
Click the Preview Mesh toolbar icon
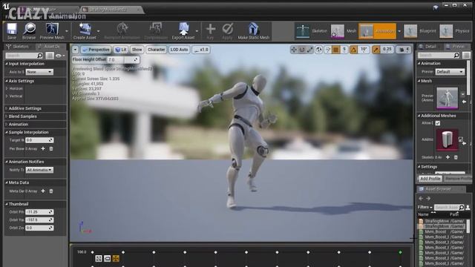[x=52, y=31]
